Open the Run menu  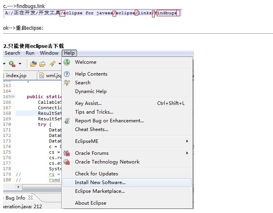pos(30,53)
